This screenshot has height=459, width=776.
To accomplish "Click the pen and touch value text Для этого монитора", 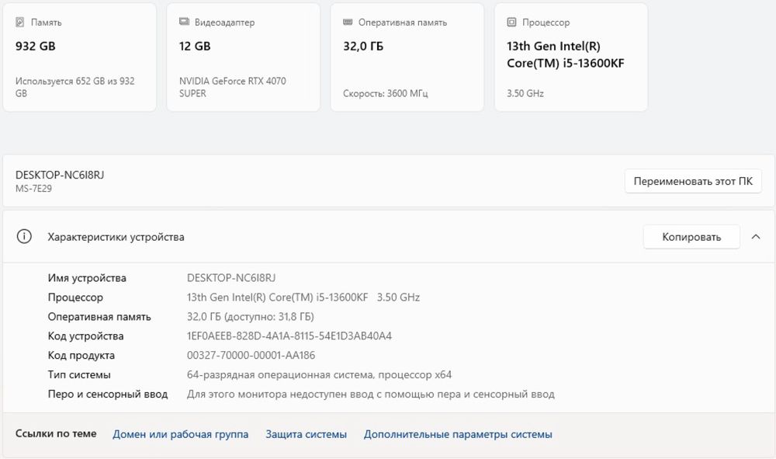I will 371,394.
